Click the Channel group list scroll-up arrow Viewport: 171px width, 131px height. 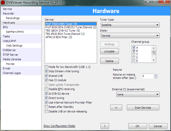[154, 48]
